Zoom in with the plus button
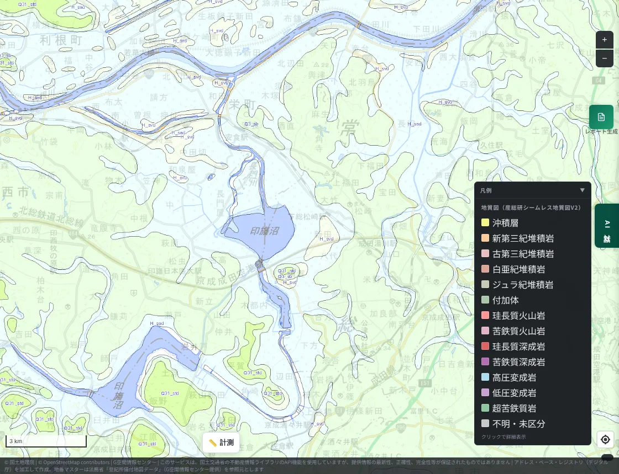This screenshot has height=474, width=619. point(605,40)
